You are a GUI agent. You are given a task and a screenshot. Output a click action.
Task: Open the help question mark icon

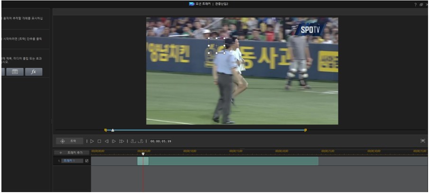pos(415,4)
